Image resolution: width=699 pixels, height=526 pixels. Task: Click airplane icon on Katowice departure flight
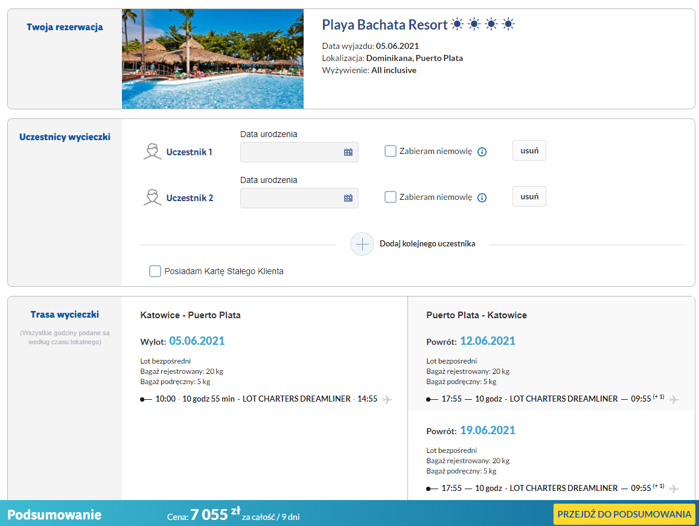click(x=388, y=399)
